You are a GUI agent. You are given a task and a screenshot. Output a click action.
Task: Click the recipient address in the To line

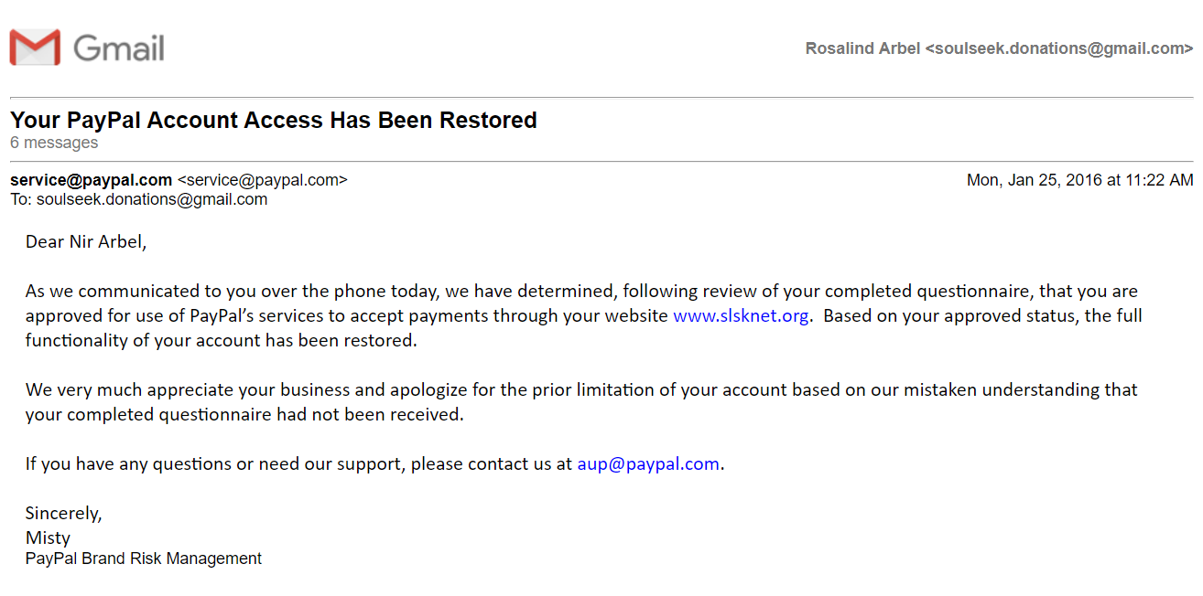point(152,199)
